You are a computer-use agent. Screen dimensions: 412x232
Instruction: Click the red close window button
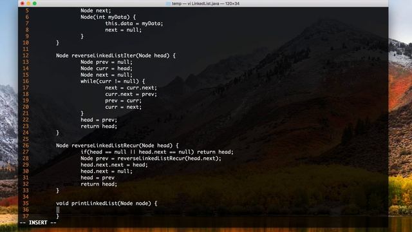pyautogui.click(x=23, y=3)
